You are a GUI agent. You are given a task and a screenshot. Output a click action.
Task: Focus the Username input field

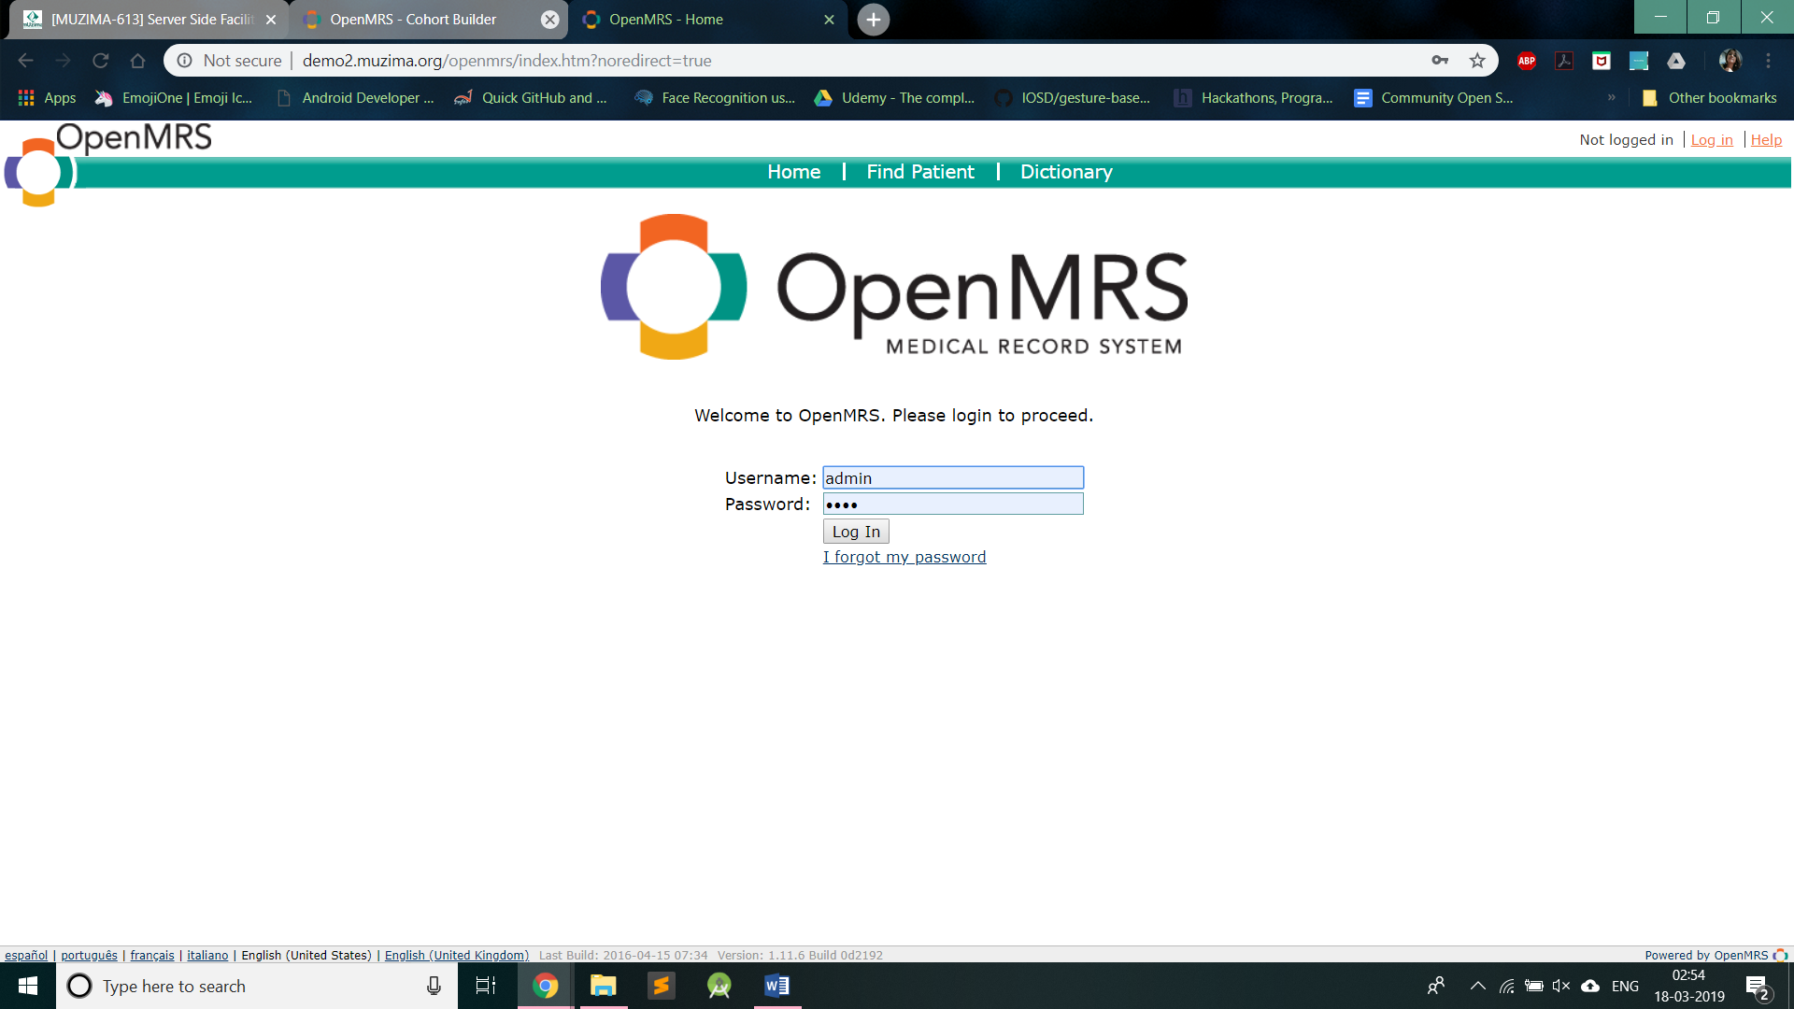pos(953,477)
